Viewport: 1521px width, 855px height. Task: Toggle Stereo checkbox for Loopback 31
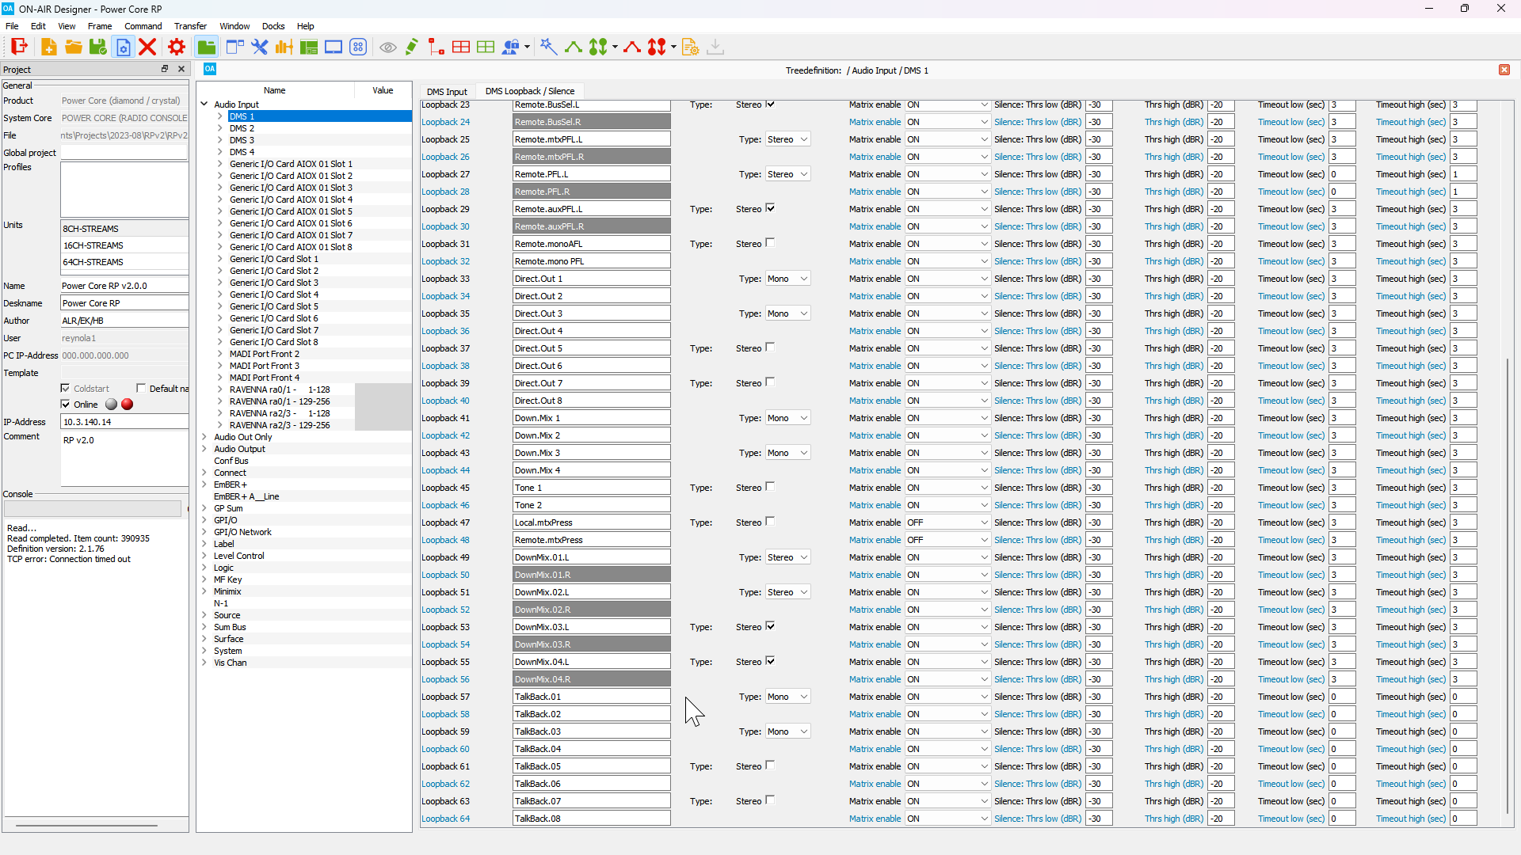(770, 243)
